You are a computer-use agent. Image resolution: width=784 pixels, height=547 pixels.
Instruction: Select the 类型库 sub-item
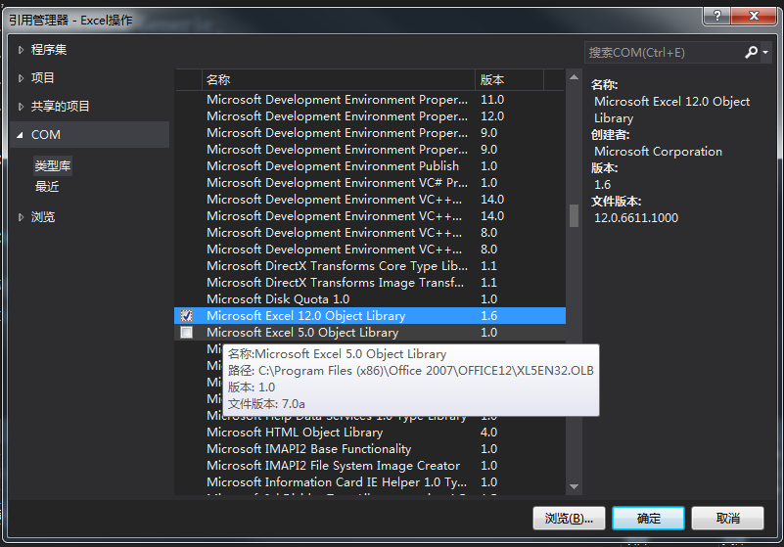[x=53, y=165]
